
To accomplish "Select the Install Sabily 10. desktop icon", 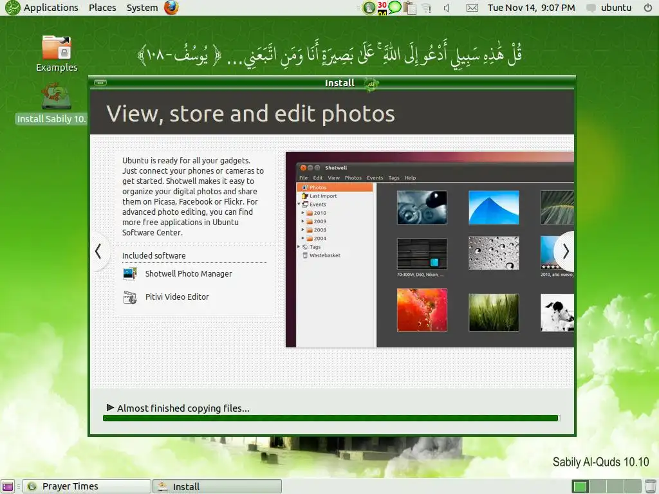I will (x=51, y=104).
